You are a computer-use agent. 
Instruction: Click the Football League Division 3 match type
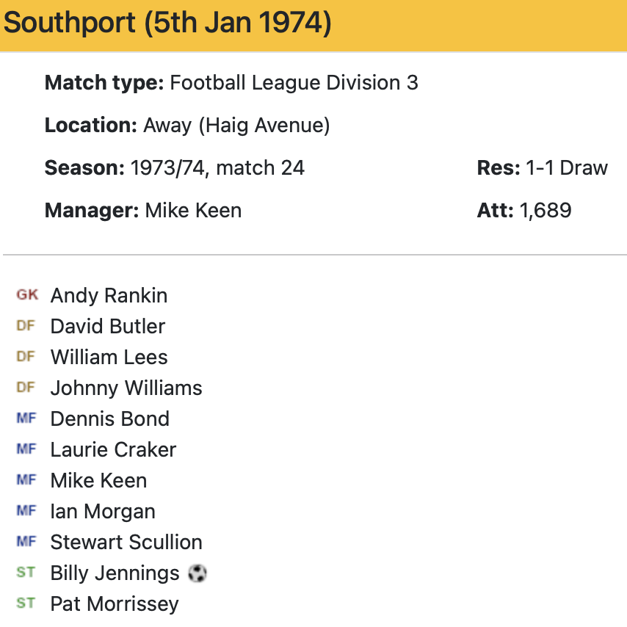click(294, 82)
